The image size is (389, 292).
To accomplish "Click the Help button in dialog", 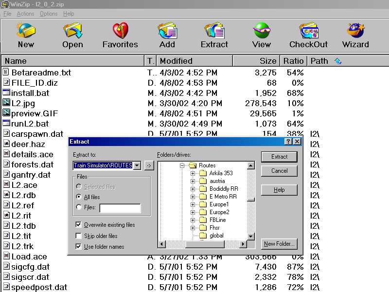I will tap(279, 190).
